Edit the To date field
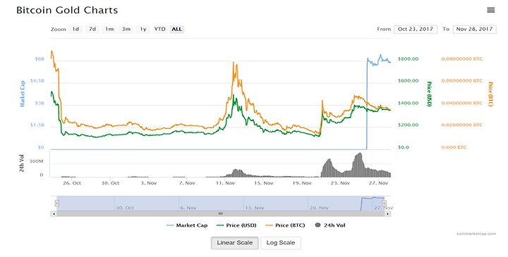 [474, 29]
